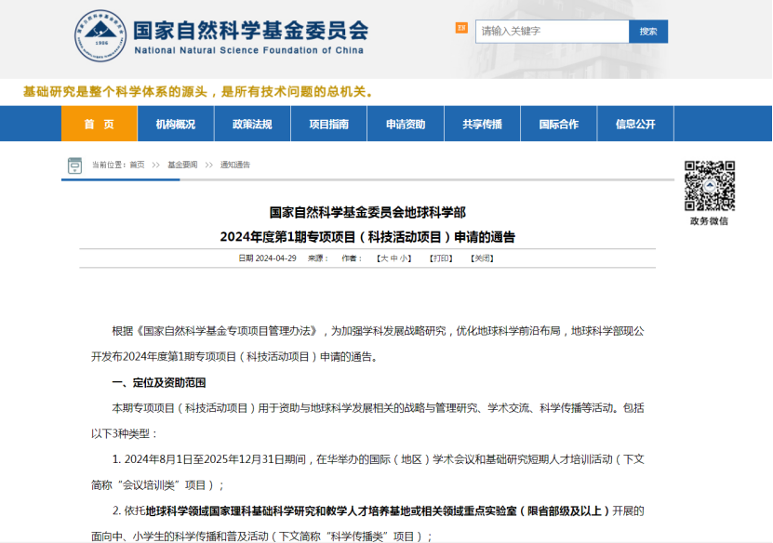Open the 国际合作 menu
Screen dimensions: 773x543
[x=558, y=124]
